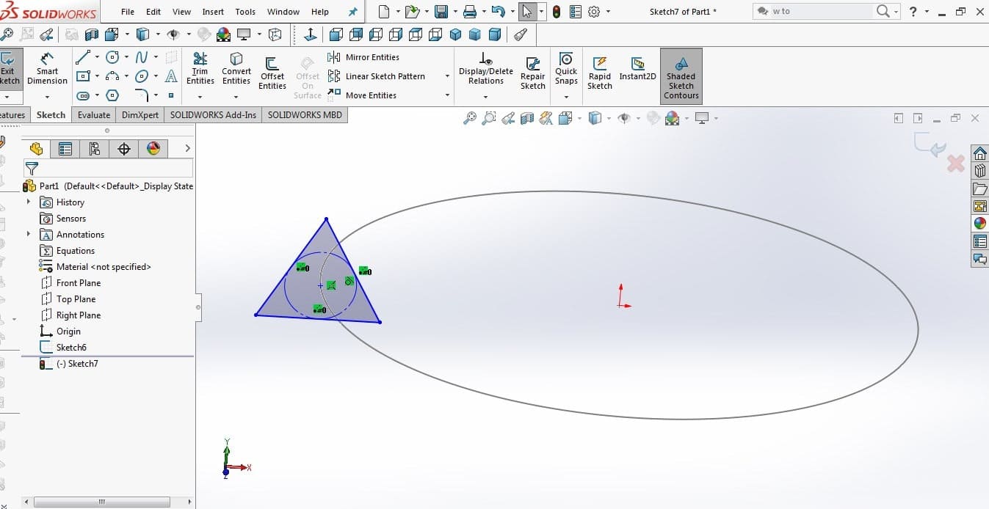
Task: Open the Trim Entities dropdown arrow
Action: click(200, 97)
